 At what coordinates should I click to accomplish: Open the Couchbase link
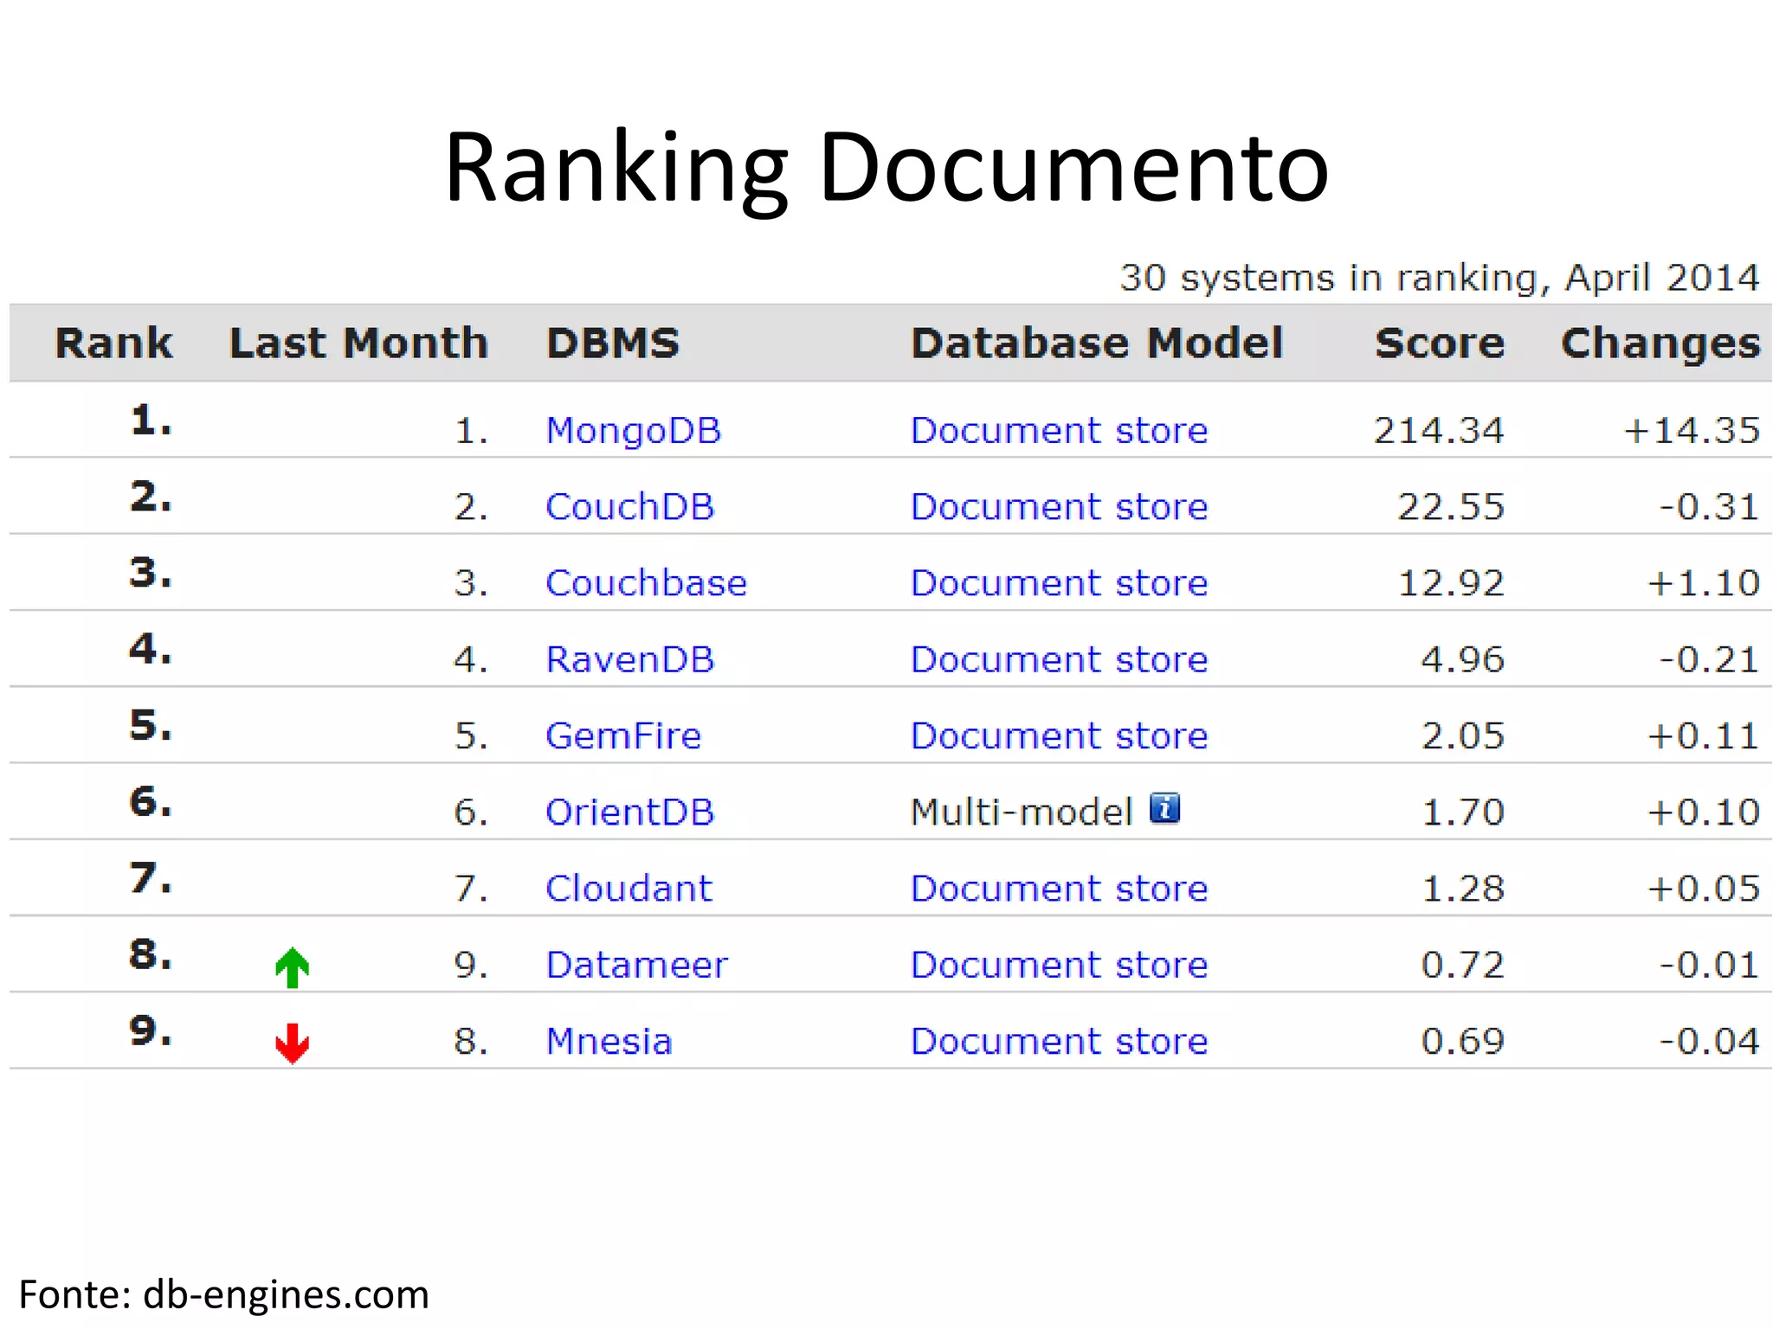[x=646, y=583]
